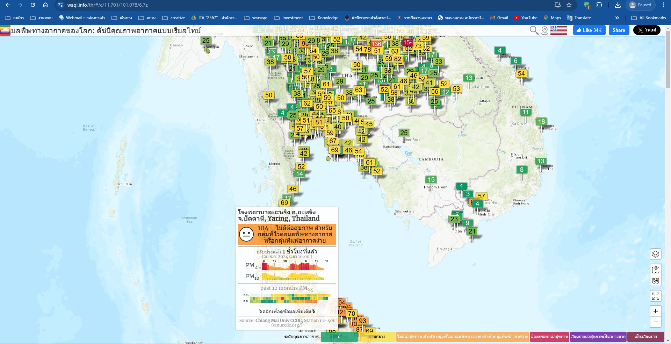Click the Facebook Share button
This screenshot has height=344, width=671.
pyautogui.click(x=619, y=30)
